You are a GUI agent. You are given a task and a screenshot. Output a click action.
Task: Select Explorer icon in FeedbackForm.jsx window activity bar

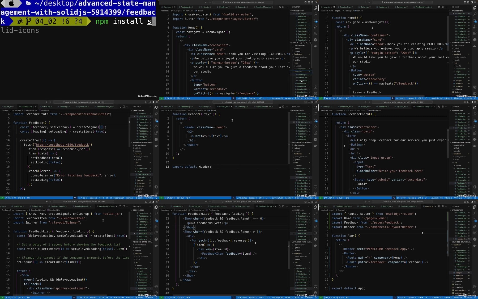[475, 107]
